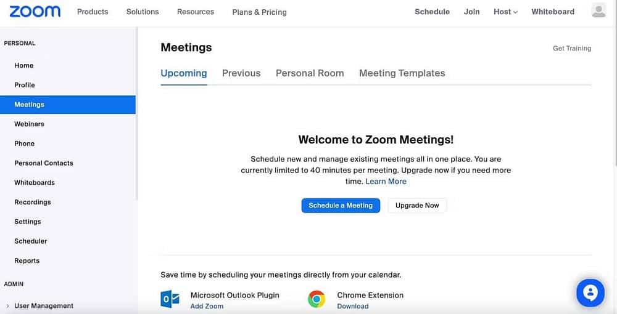Follow the Learn More link
The height and width of the screenshot is (314, 617).
386,182
